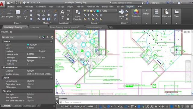Viewport: 193px width, 109px height.
Task: Toggle the blue Transparency button in status bar
Action: tap(139, 106)
